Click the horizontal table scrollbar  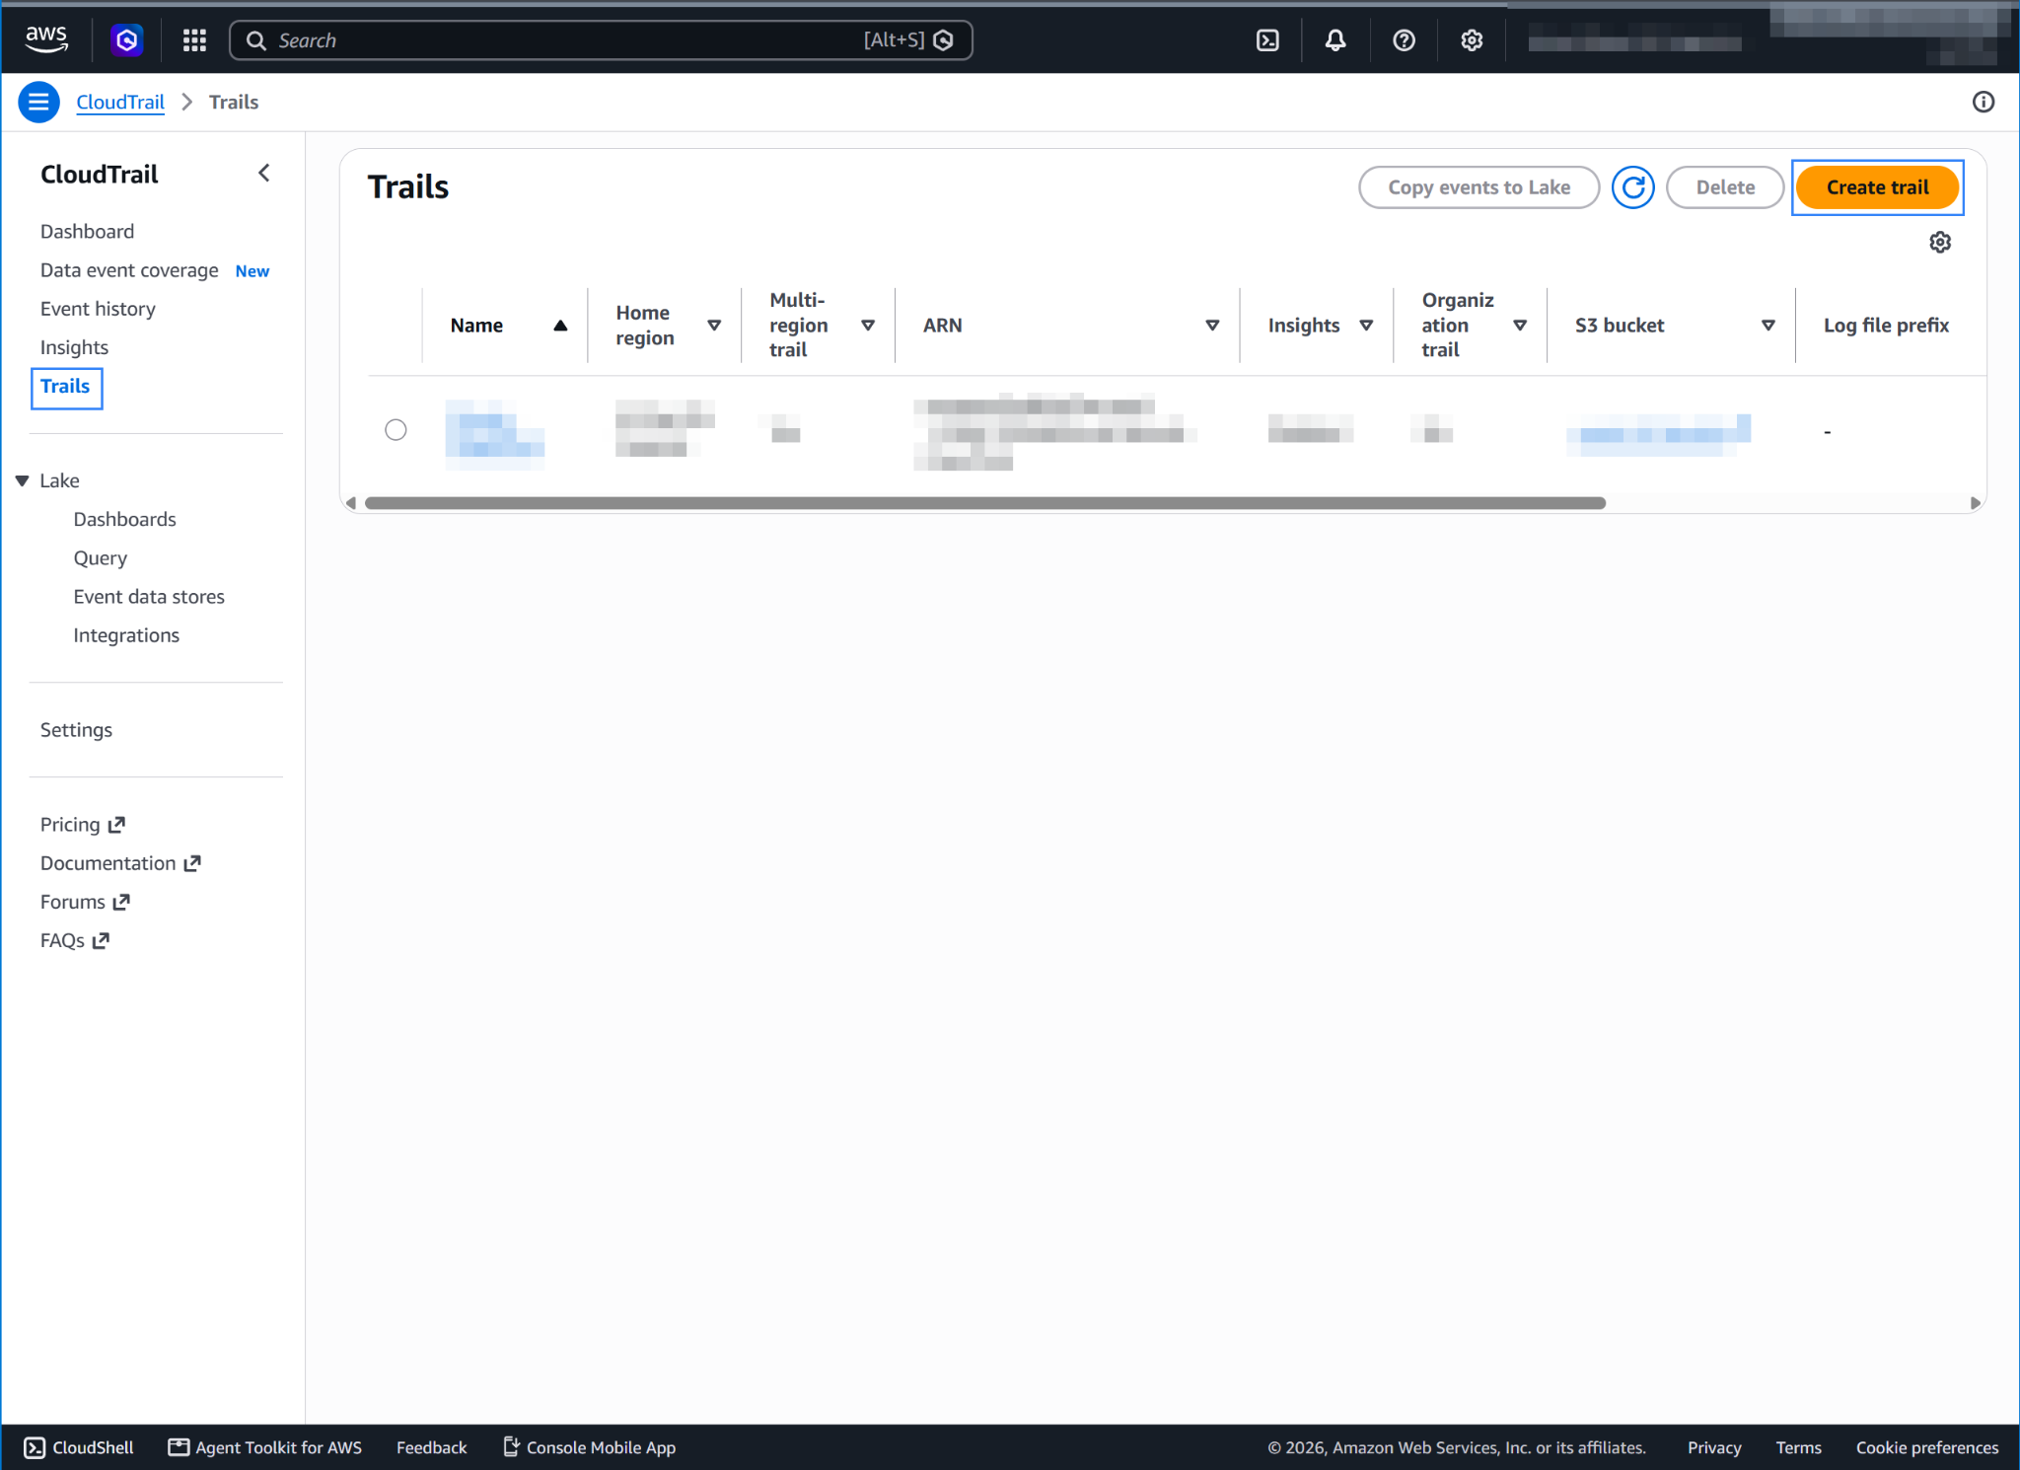click(x=984, y=503)
